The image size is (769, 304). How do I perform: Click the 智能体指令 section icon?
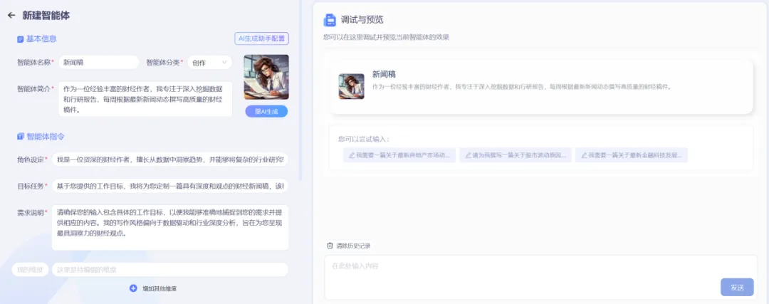coord(21,137)
